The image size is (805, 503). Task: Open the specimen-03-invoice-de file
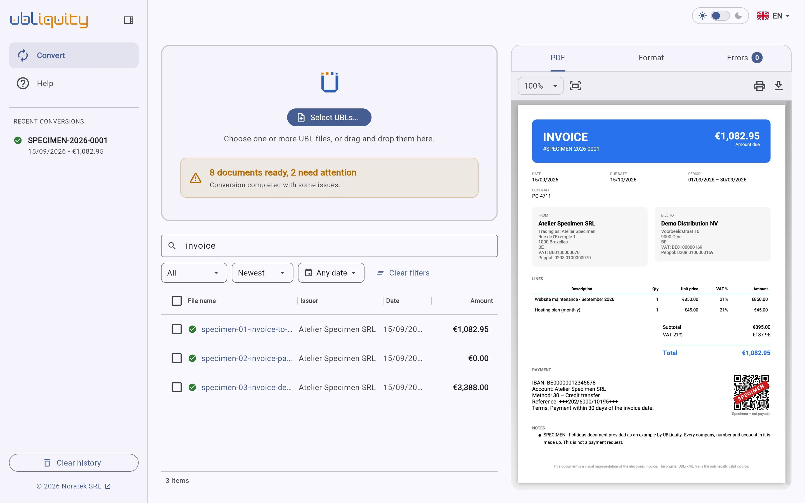click(247, 387)
